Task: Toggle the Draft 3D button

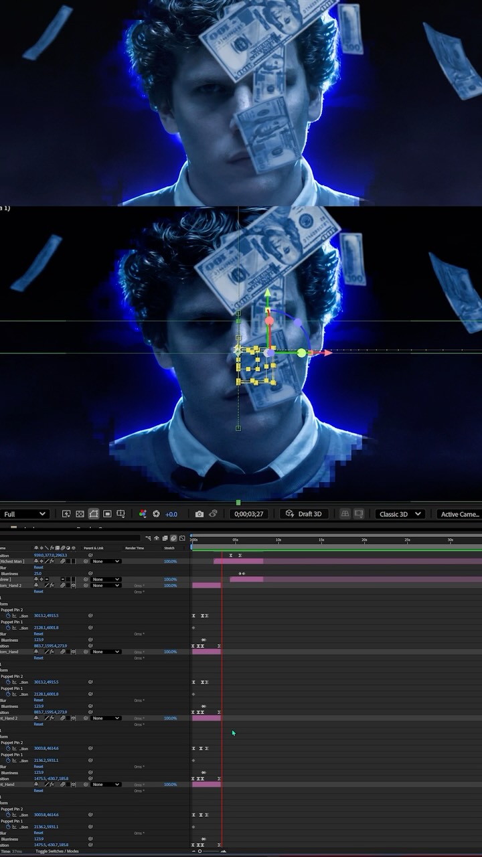Action: tap(303, 514)
